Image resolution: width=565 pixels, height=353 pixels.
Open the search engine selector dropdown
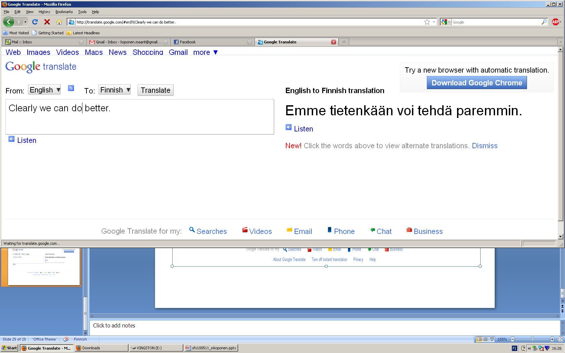446,22
